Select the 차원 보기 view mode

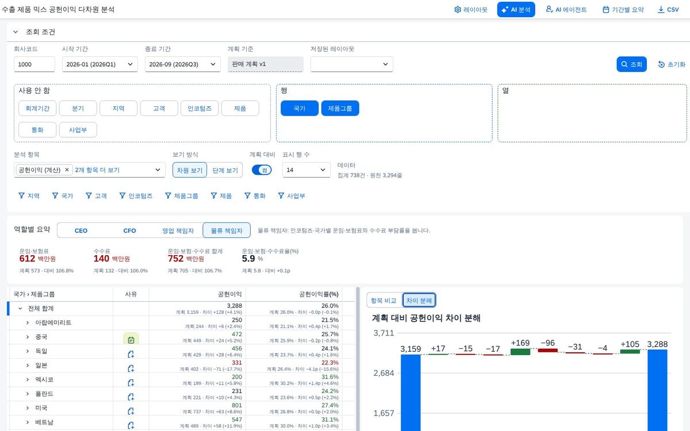click(190, 170)
